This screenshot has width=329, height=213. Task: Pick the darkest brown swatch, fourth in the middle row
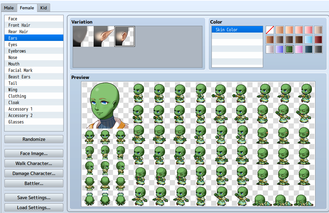click(x=299, y=40)
